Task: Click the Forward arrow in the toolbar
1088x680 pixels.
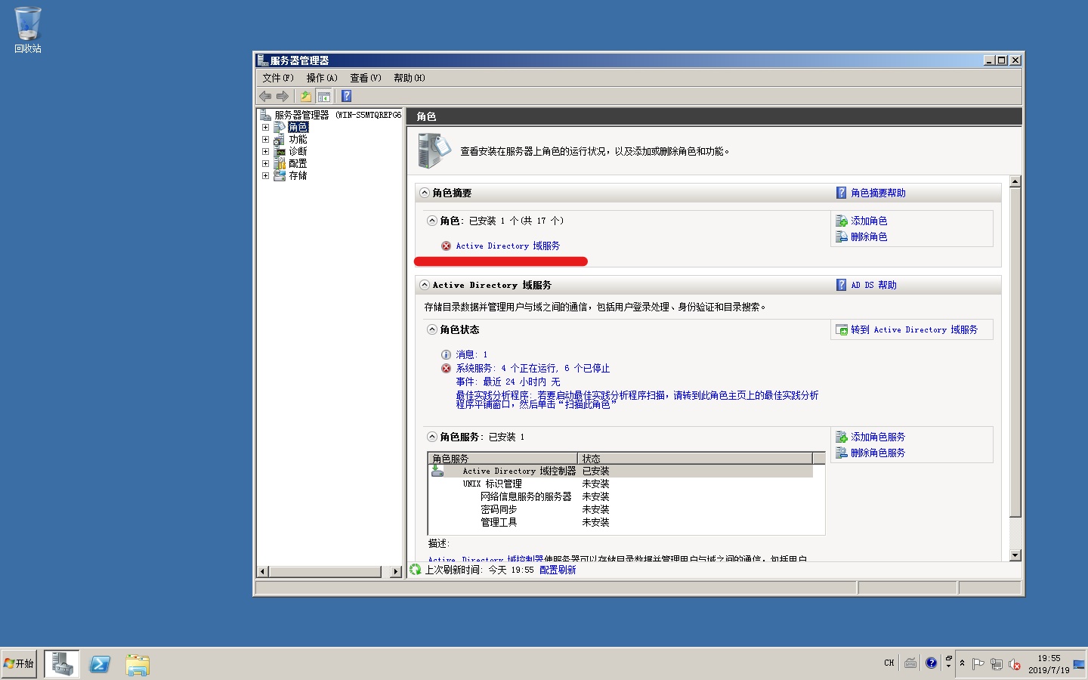Action: 283,96
